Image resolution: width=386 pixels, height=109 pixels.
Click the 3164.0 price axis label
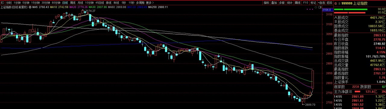point(327,10)
